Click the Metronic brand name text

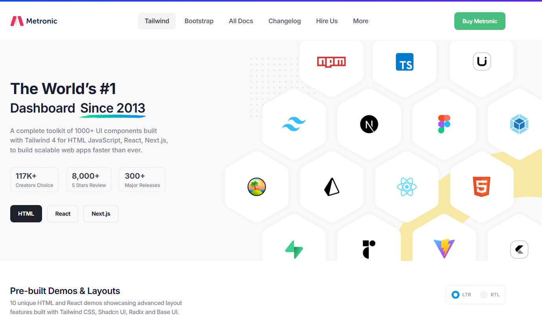click(x=42, y=21)
